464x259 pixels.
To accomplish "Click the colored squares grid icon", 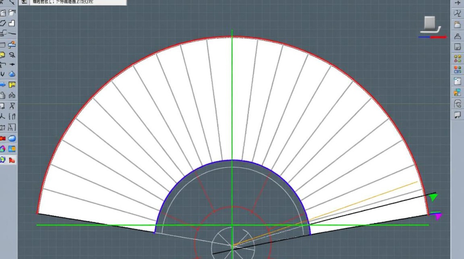I will click(457, 92).
